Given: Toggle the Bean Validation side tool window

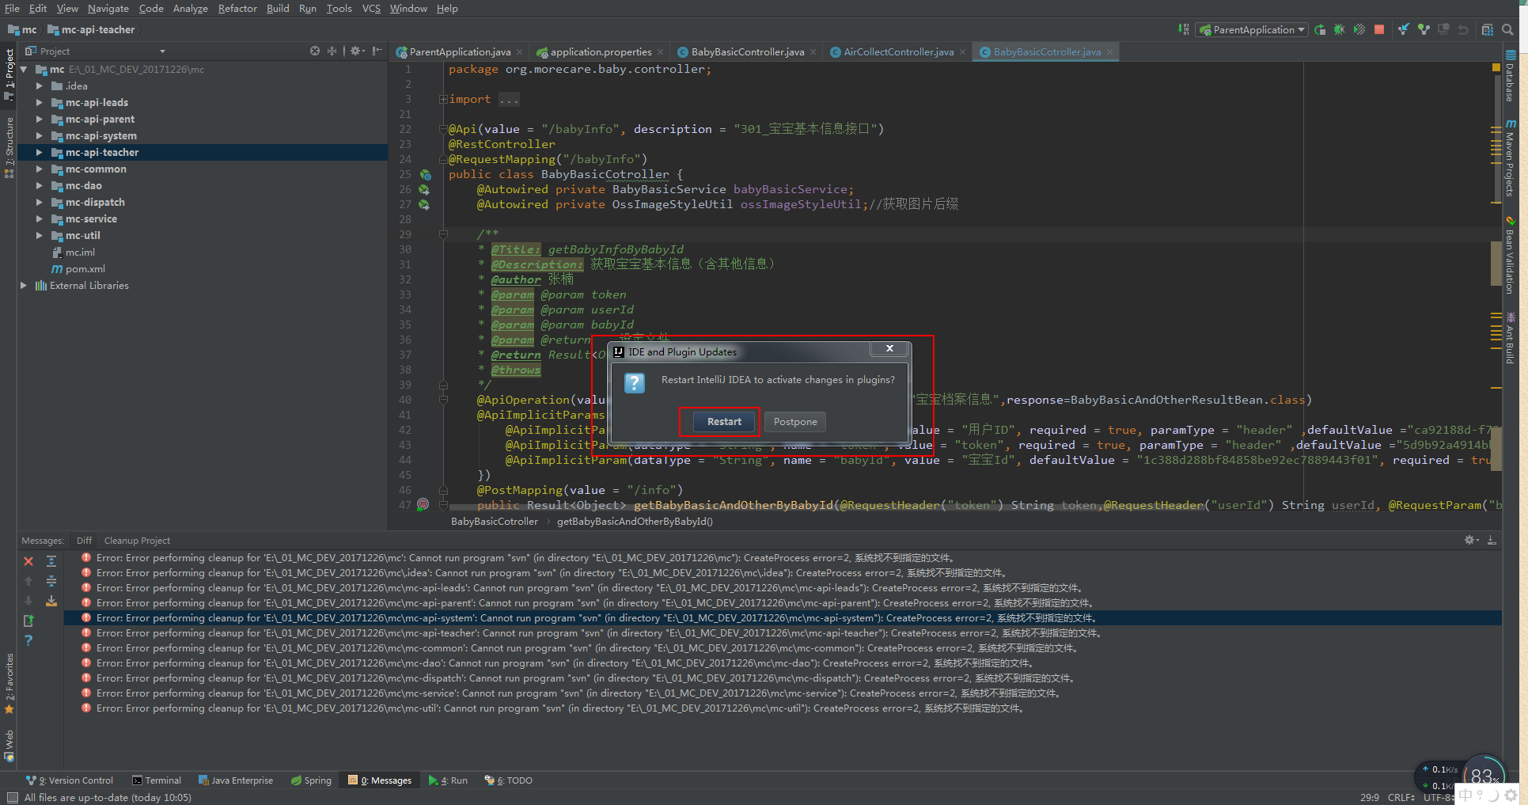Looking at the screenshot, I should [1511, 255].
